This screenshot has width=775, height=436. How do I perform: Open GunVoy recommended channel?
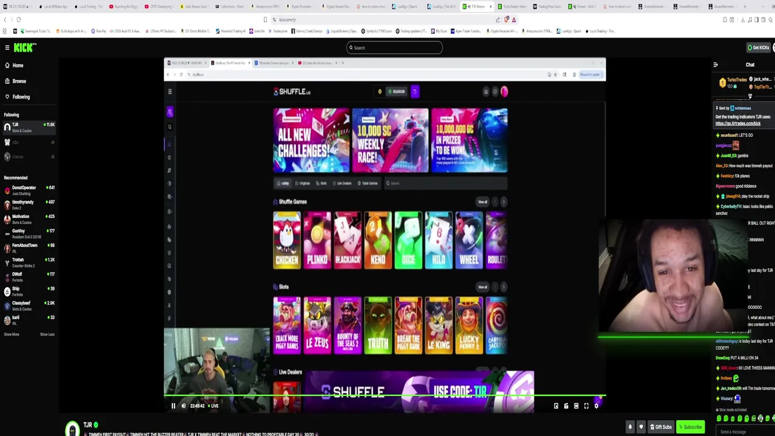pyautogui.click(x=28, y=234)
